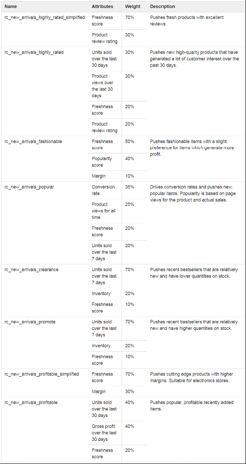Select the rc_new_arrivals_profitable name cell
The width and height of the screenshot is (246, 464).
coord(31,403)
